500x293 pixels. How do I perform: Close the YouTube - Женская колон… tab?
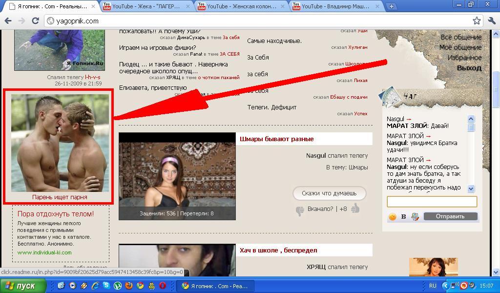pos(283,6)
